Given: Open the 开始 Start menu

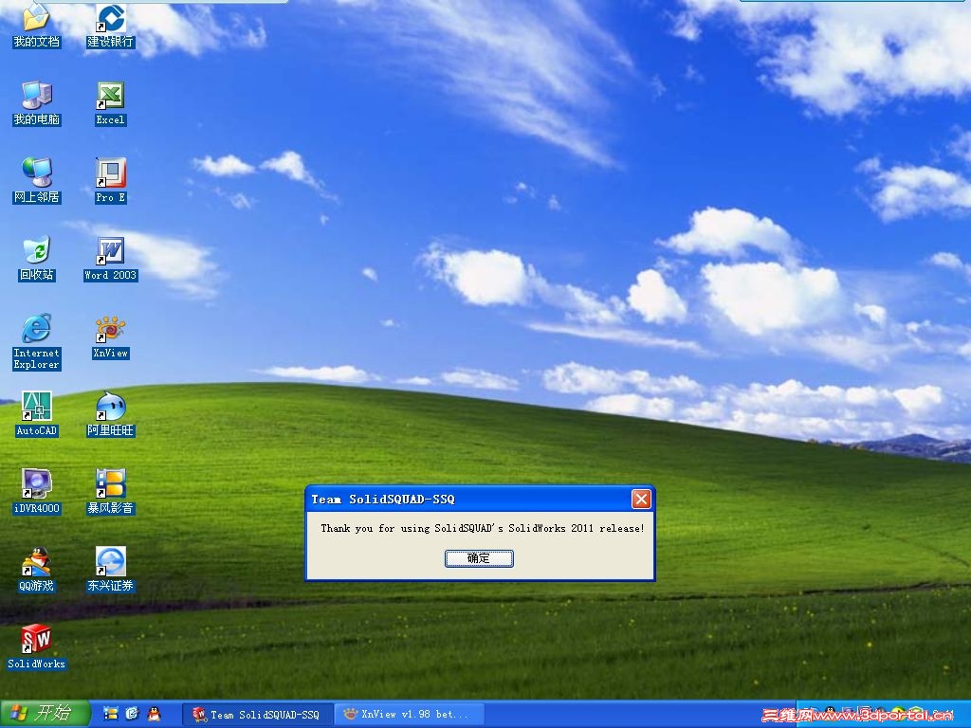Looking at the screenshot, I should tap(46, 714).
